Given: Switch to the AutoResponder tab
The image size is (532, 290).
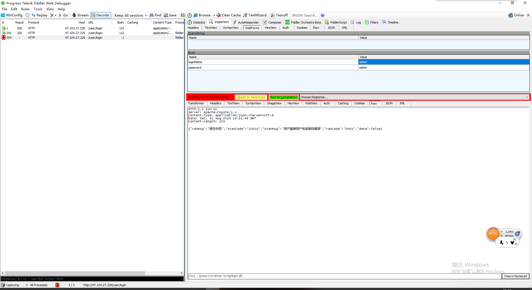Looking at the screenshot, I should 246,22.
